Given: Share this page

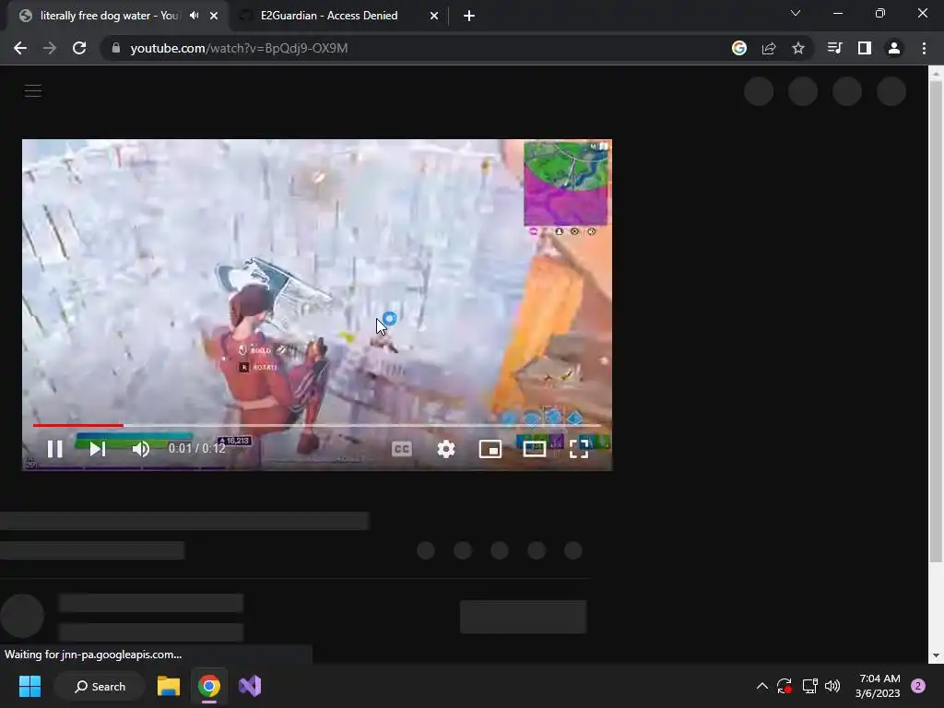Looking at the screenshot, I should (769, 48).
